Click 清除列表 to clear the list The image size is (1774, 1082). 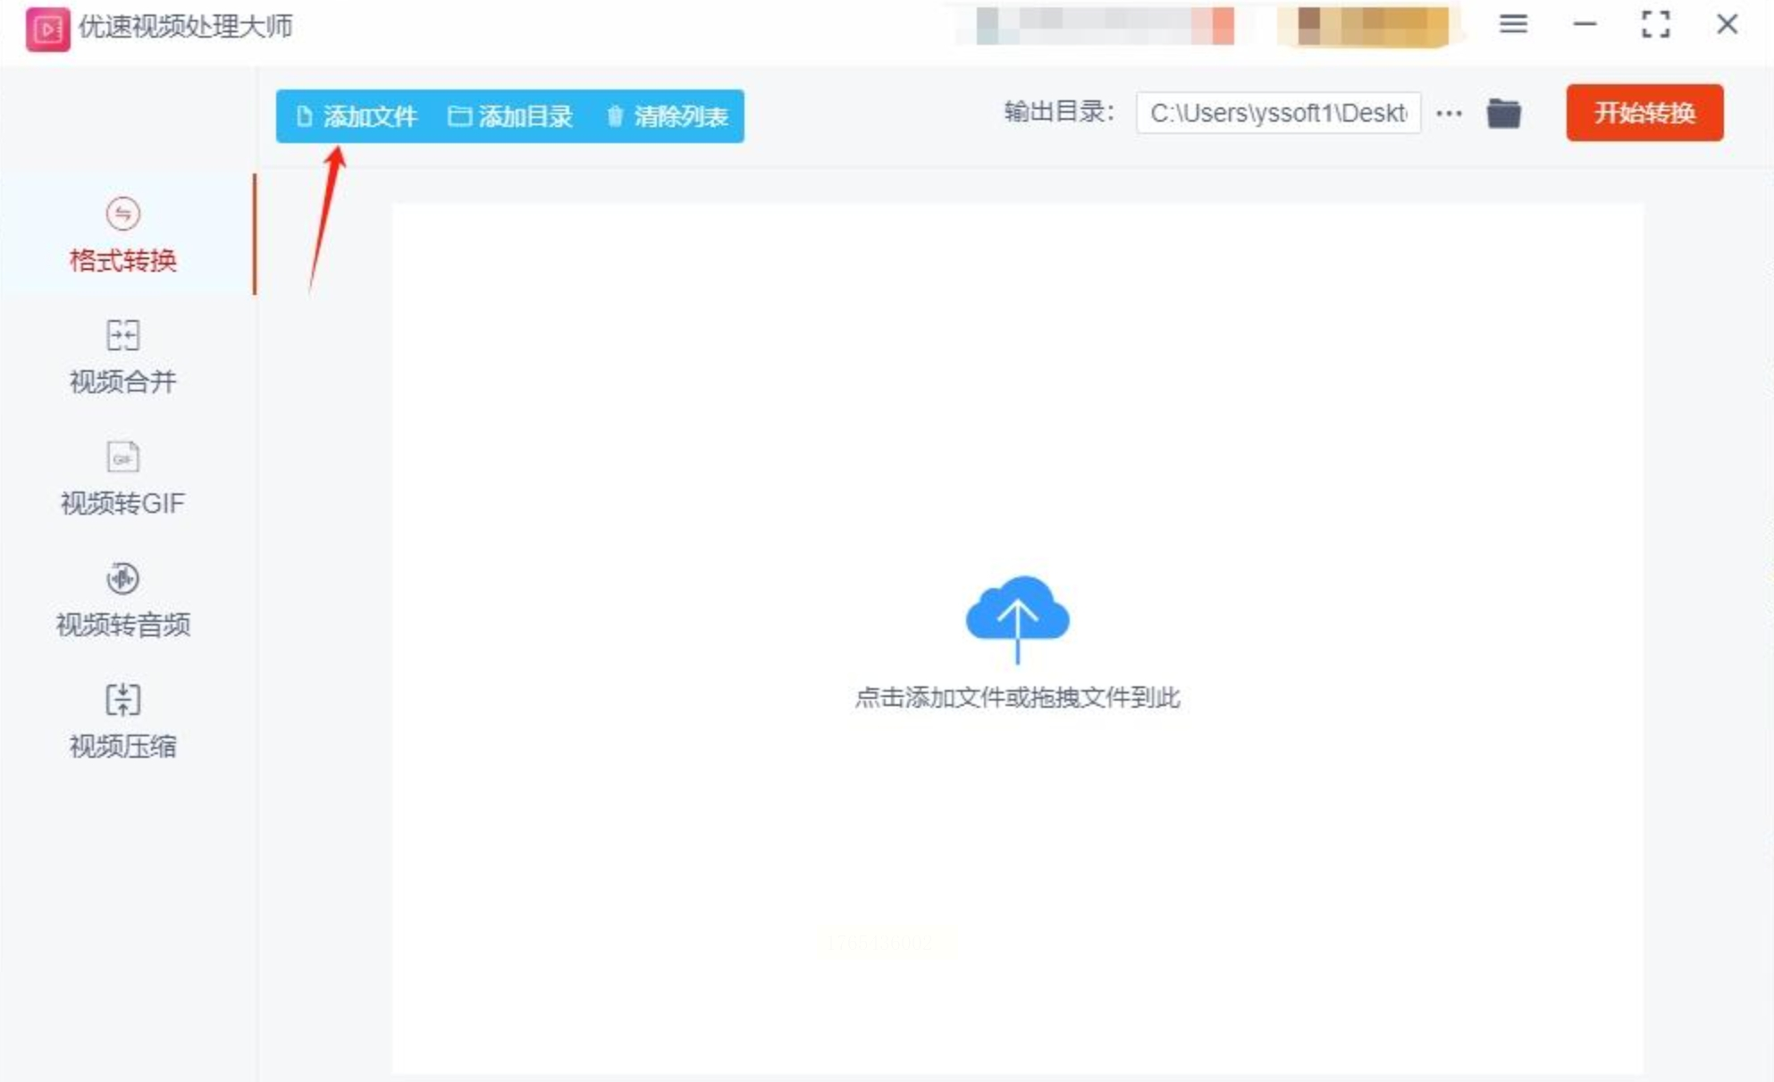pyautogui.click(x=668, y=116)
